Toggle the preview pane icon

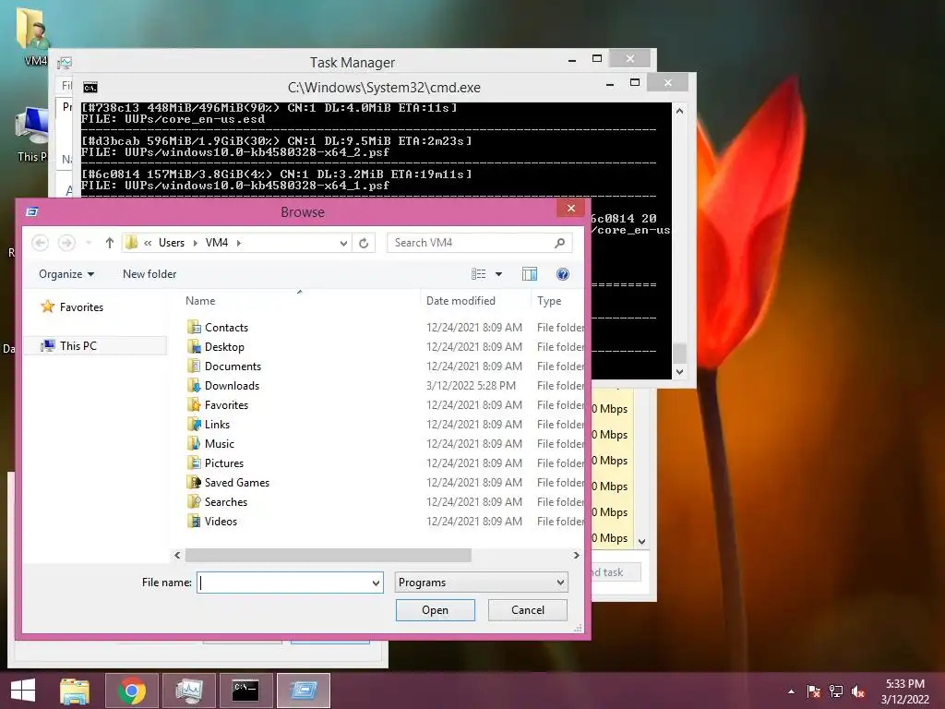coord(529,274)
